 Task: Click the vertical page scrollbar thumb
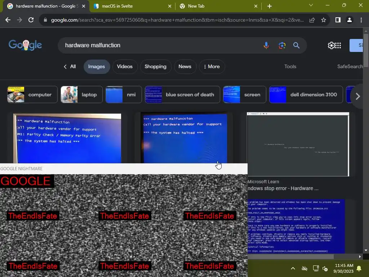(366, 50)
